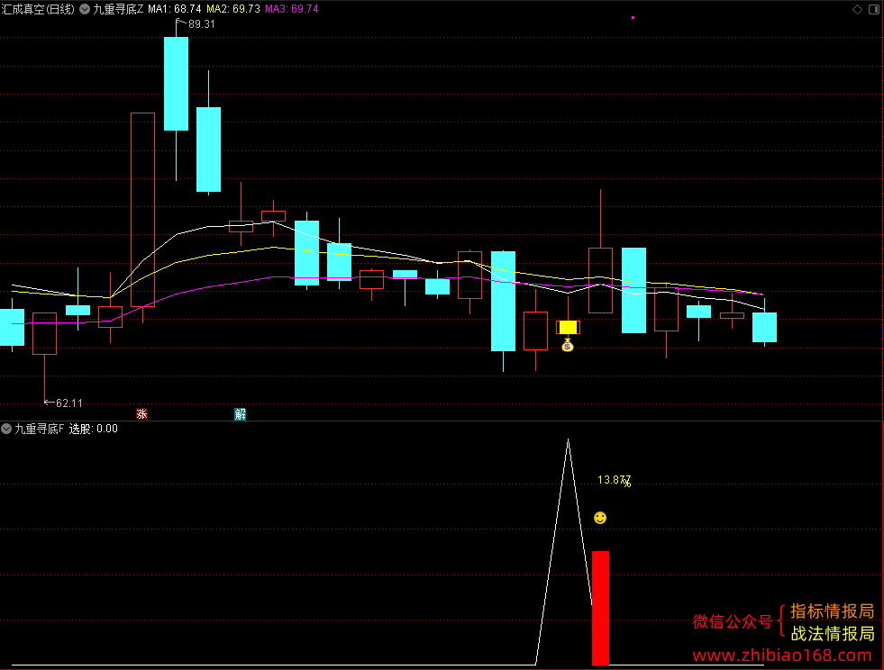Viewport: 884px width, 670px height.
Task: Click the cyan 解 marker badge
Action: tap(241, 414)
